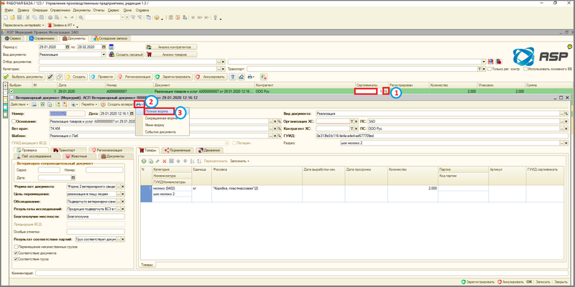This screenshot has height=287, width=575.
Task: Click the Выбрать документы button
Action: click(24, 77)
